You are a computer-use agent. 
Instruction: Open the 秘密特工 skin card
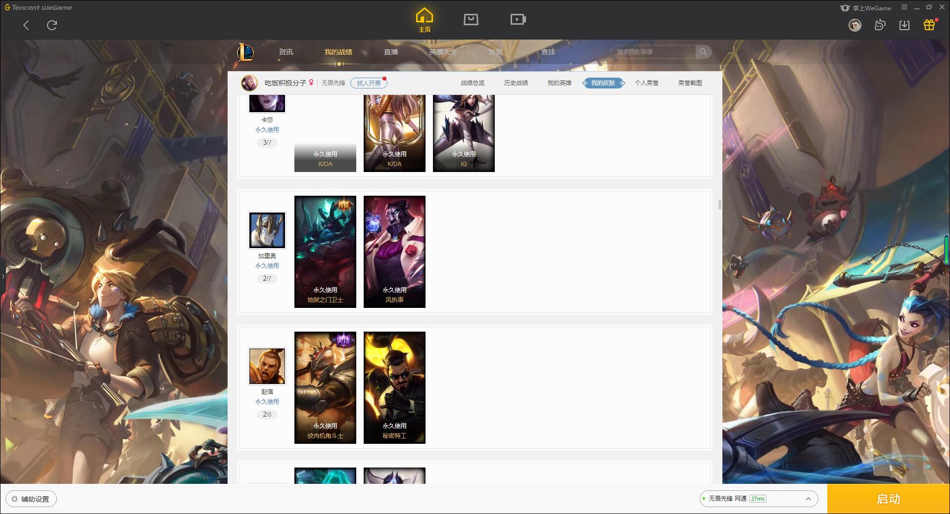pyautogui.click(x=394, y=387)
